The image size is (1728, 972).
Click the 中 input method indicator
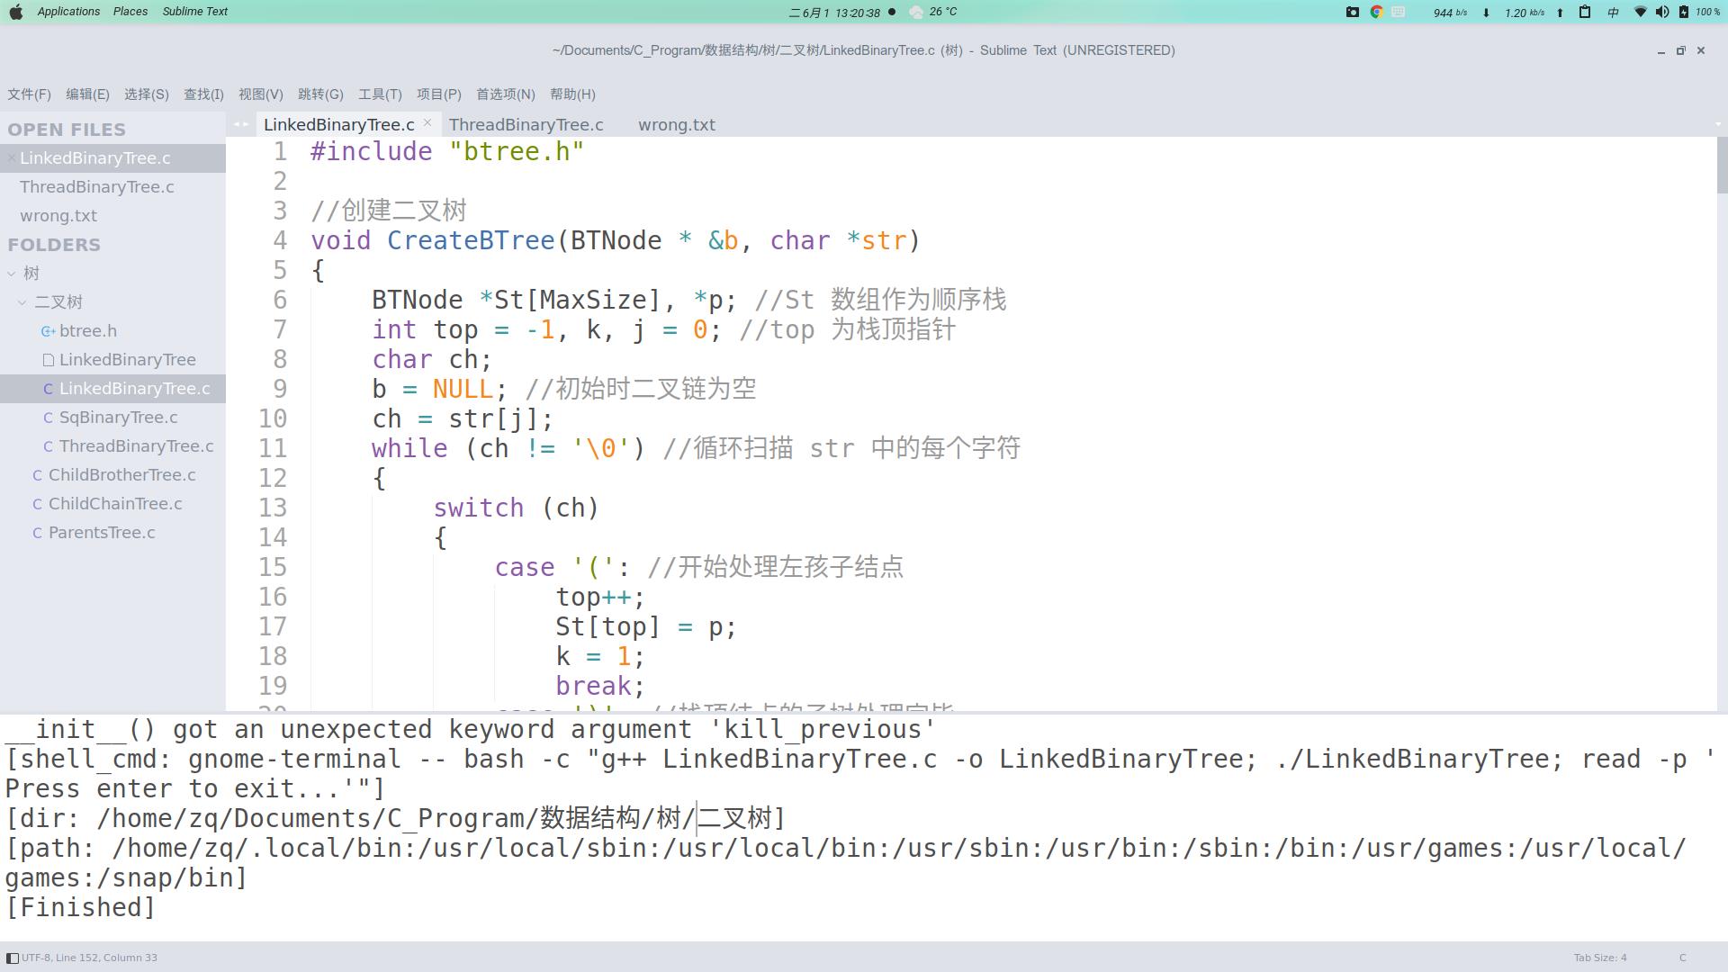pyautogui.click(x=1613, y=12)
